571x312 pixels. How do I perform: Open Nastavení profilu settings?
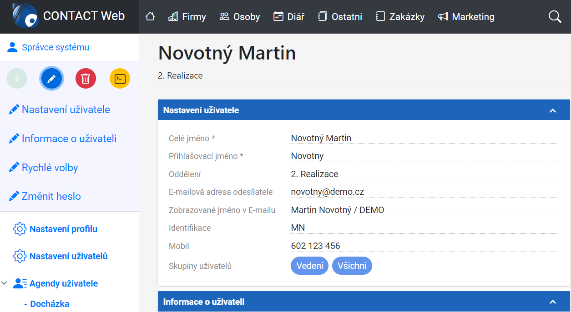point(64,229)
